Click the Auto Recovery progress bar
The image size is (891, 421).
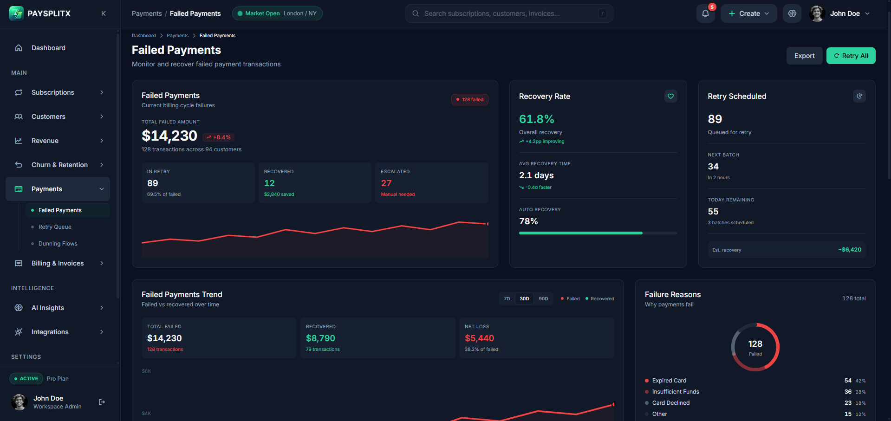point(598,233)
